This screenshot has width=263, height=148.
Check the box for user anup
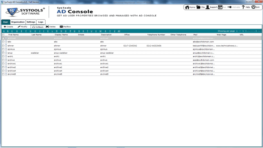(3, 53)
